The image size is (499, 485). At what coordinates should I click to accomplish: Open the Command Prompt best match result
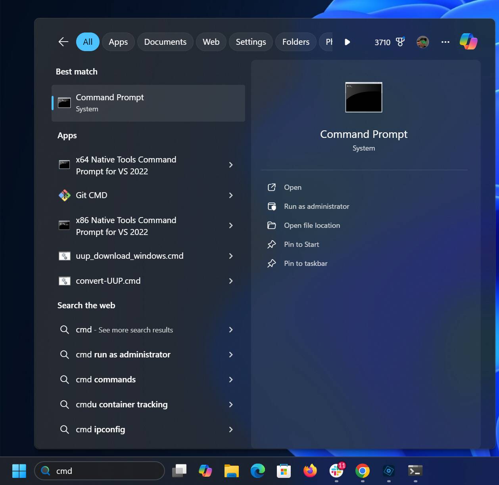(148, 103)
